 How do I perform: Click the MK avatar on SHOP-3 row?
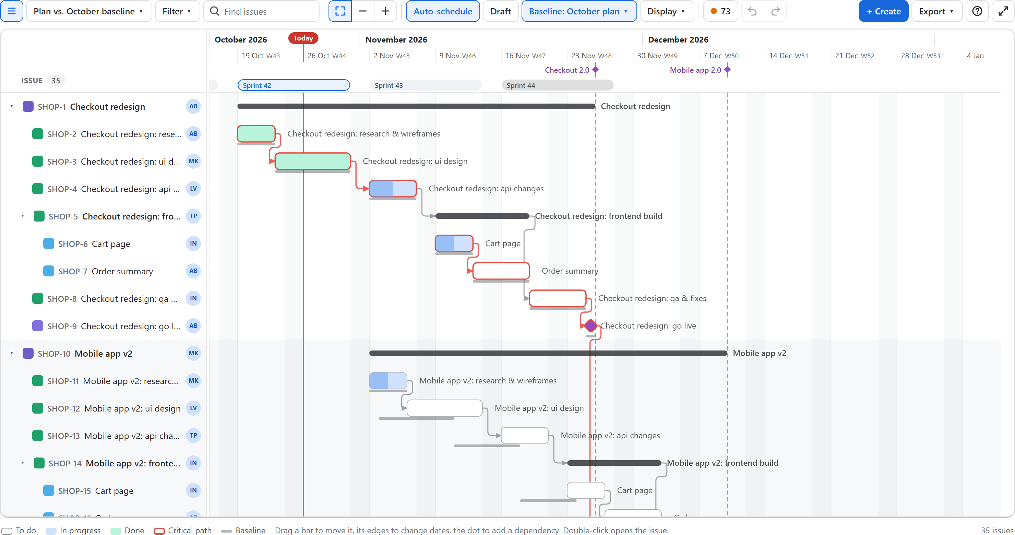coord(193,161)
